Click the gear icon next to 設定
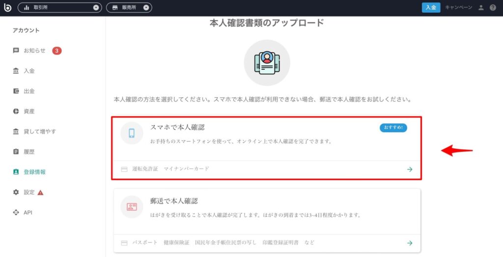Viewport: 503px width, 257px height. pyautogui.click(x=16, y=192)
